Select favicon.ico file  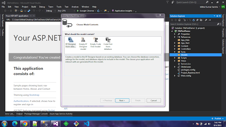(x=186, y=64)
